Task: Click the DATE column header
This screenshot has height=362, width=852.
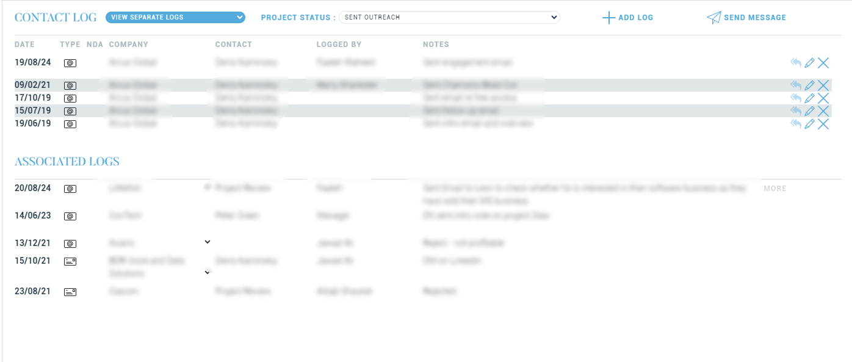Action: coord(24,45)
